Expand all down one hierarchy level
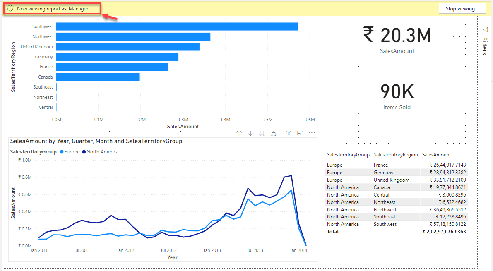This screenshot has width=493, height=271. click(274, 134)
